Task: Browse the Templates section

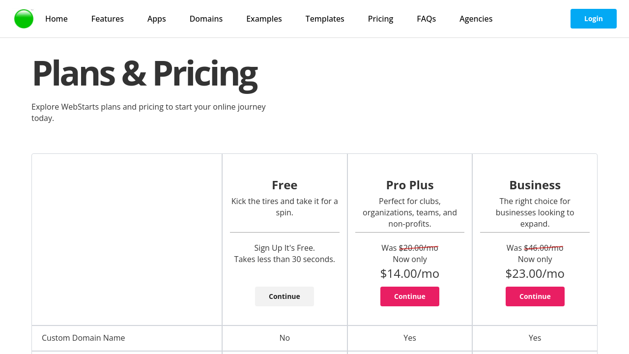Action: (x=325, y=19)
